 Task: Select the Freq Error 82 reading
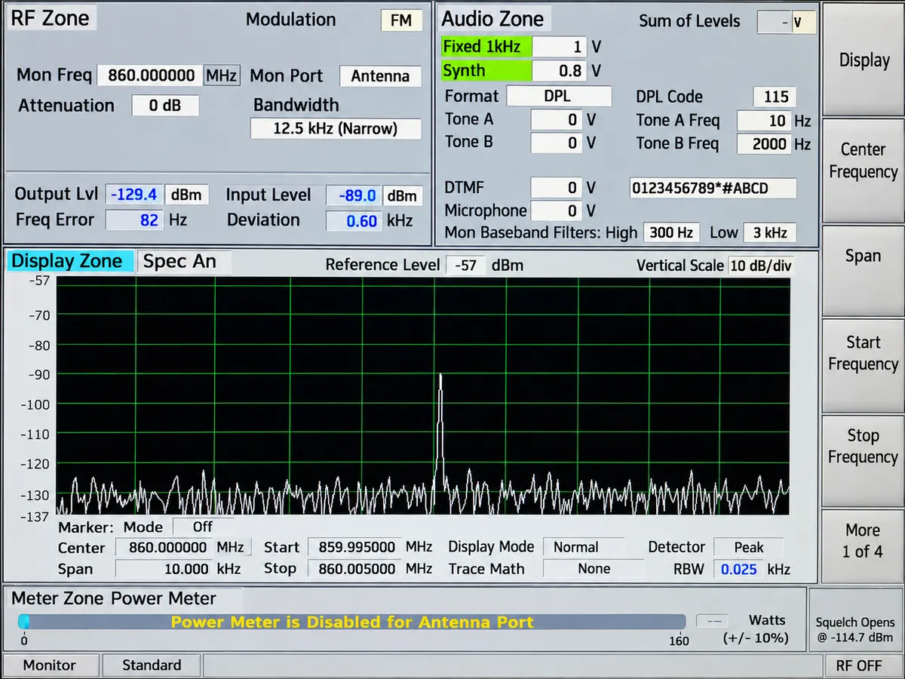(x=133, y=220)
